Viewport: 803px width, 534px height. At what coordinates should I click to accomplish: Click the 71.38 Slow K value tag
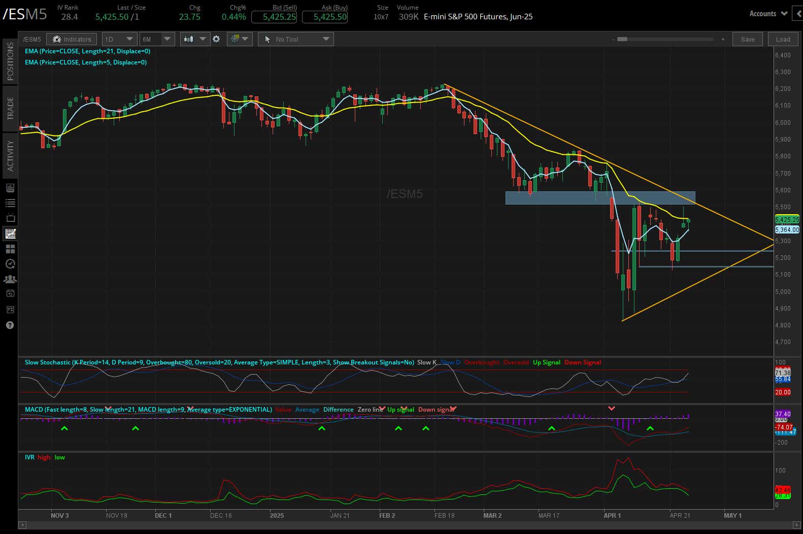coord(783,373)
